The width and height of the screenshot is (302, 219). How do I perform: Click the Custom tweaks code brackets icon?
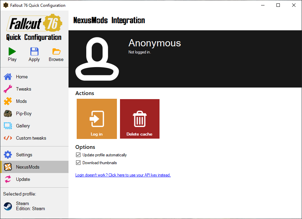[8, 138]
